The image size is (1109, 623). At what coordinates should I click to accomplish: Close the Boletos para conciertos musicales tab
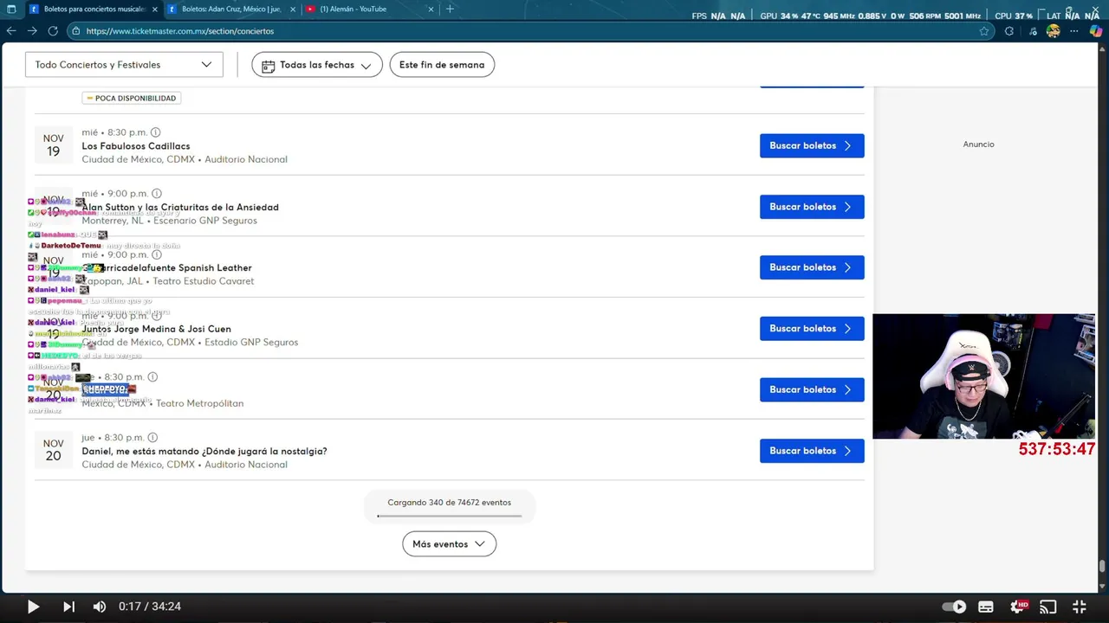[155, 9]
